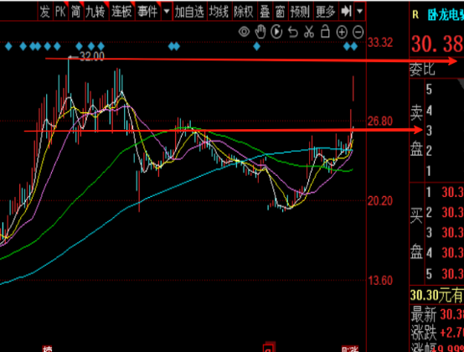Viewport: 464px width, 352px height.
Task: Click the 卖盘 sell side label
Action: tap(416, 130)
